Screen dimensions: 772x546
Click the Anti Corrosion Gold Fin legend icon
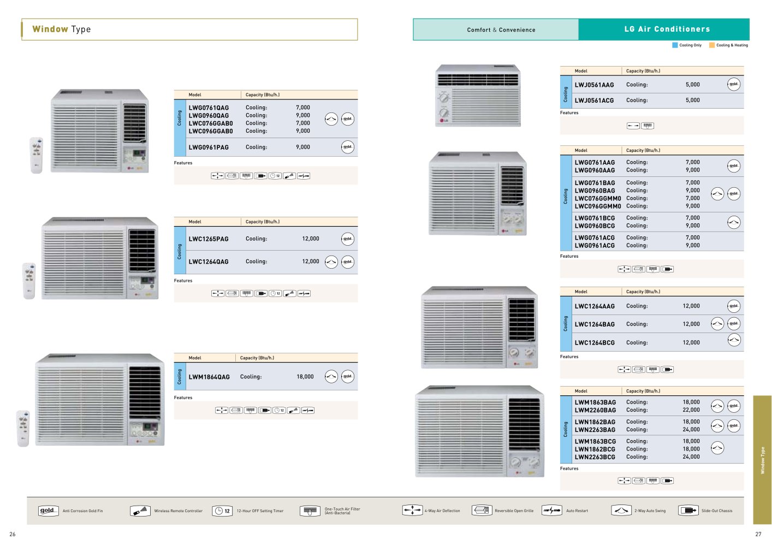pos(48,511)
